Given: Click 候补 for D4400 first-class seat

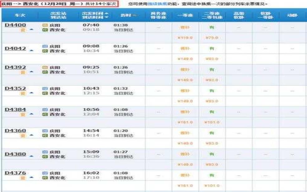Looking at the screenshot, I should tap(185, 27).
